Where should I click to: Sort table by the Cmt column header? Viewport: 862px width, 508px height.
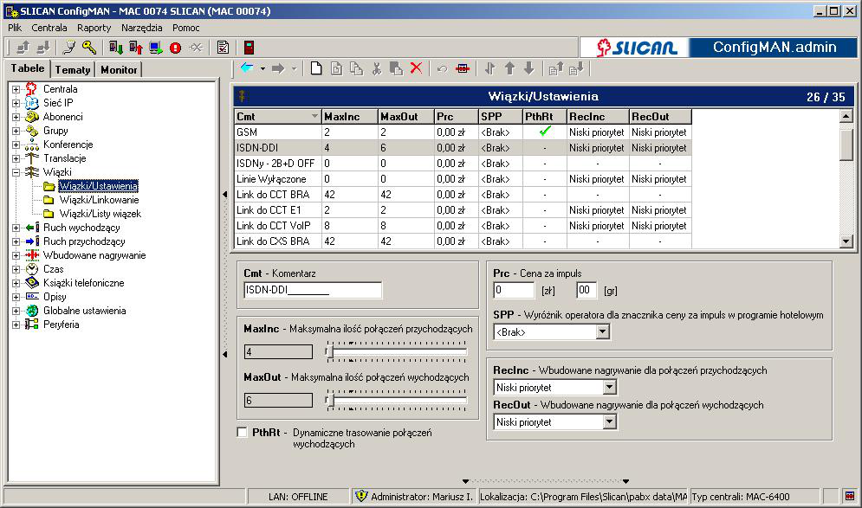click(x=277, y=117)
